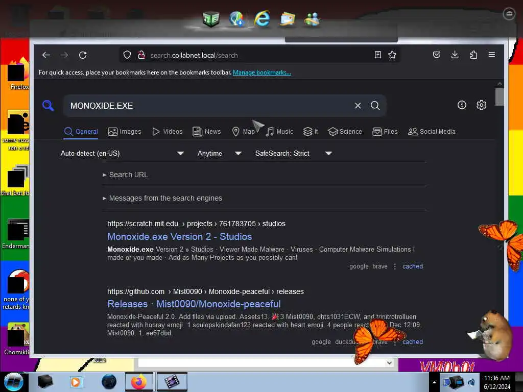
Task: Open Firefox downloads panel
Action: tap(455, 55)
